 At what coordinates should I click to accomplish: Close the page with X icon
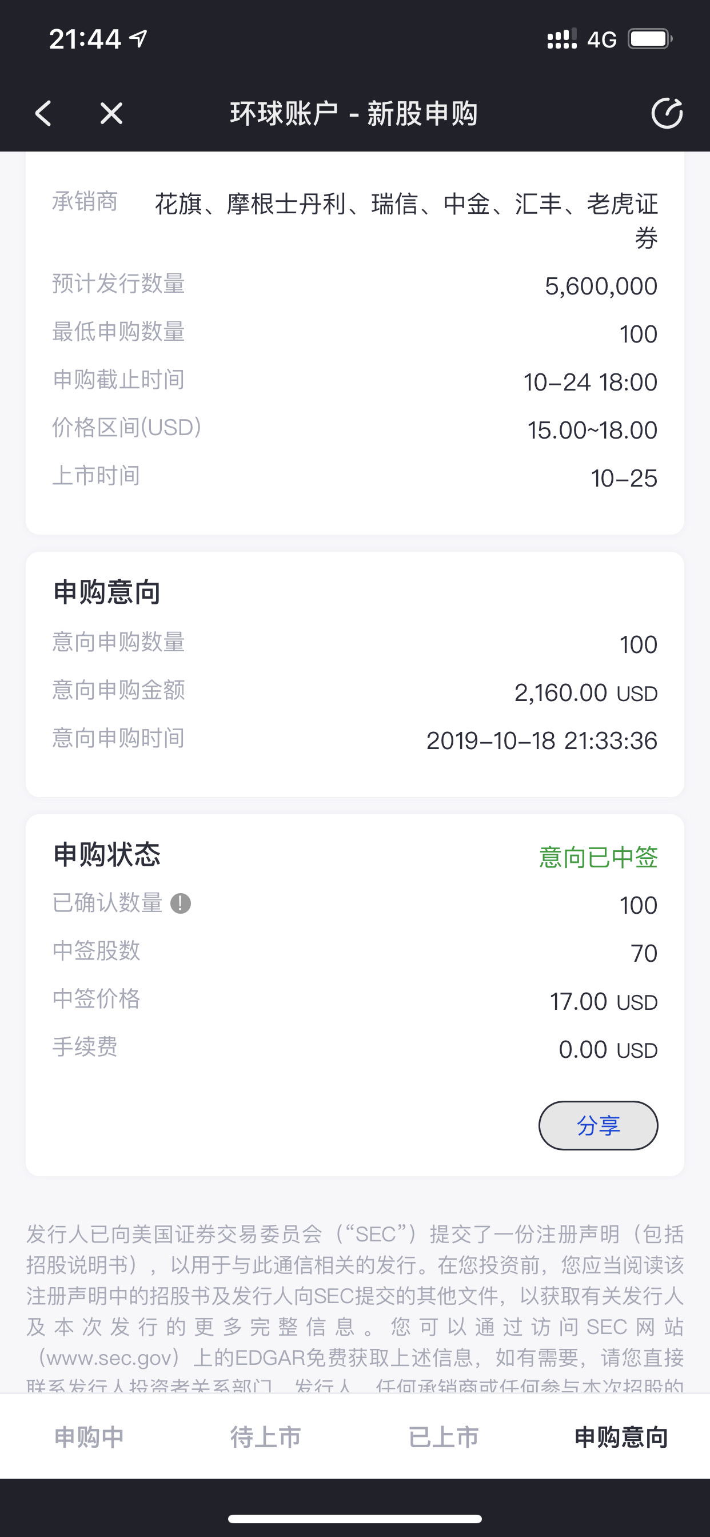pos(111,113)
